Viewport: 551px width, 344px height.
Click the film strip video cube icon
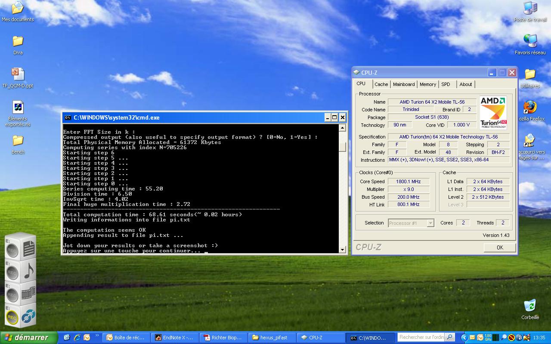29,294
